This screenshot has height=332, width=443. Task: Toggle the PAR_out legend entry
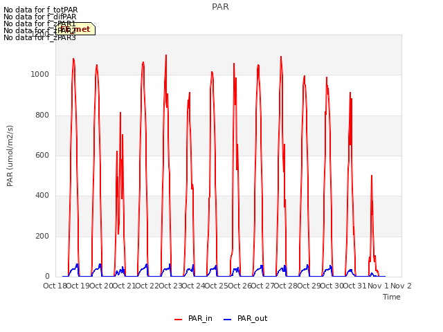245,318
